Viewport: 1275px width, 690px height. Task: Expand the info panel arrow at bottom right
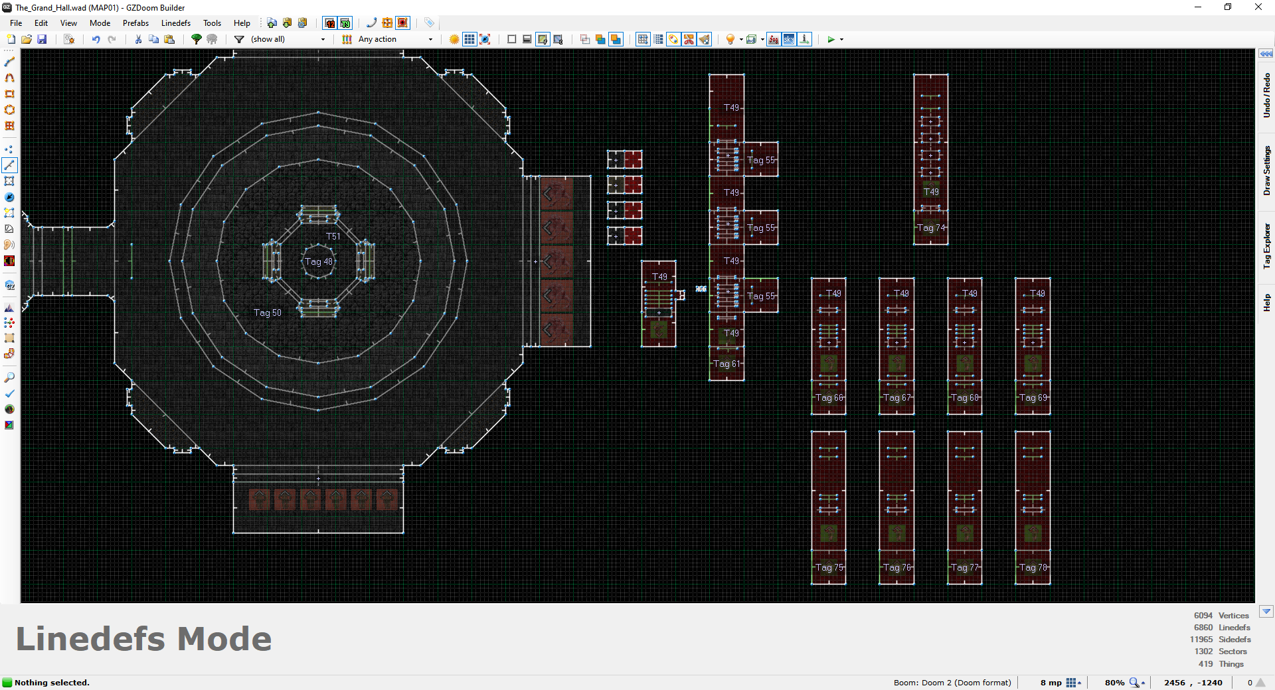1266,612
